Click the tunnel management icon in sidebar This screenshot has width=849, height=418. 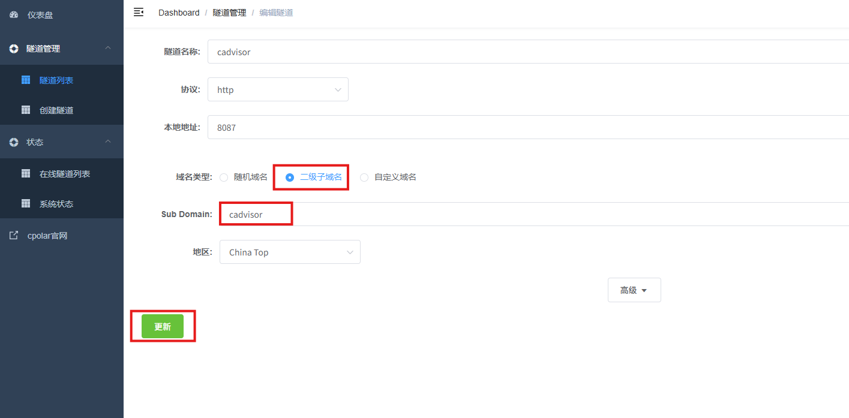click(14, 49)
